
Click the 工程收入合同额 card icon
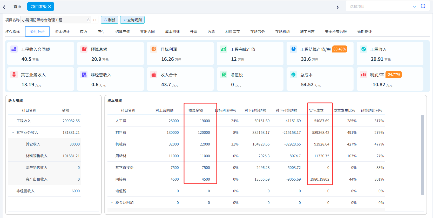click(14, 49)
